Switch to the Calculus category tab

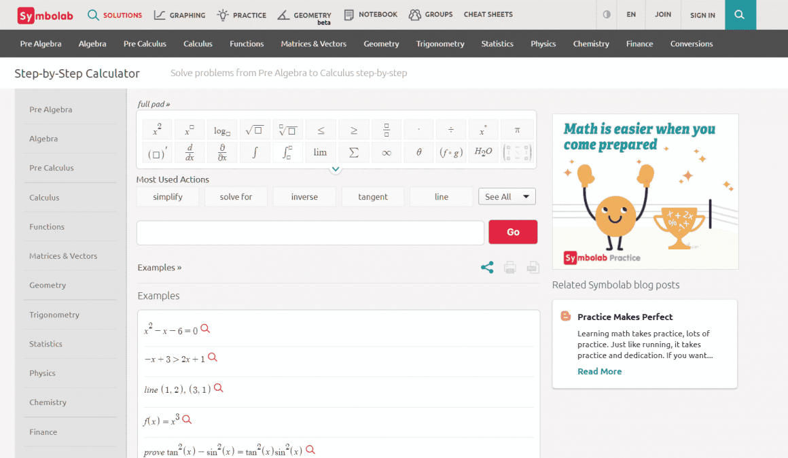point(198,43)
